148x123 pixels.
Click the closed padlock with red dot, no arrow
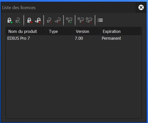pos(30,20)
